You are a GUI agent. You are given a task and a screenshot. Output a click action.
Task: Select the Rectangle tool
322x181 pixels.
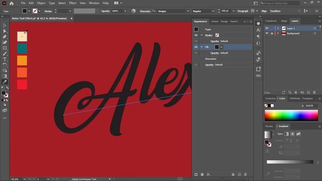click(5, 48)
